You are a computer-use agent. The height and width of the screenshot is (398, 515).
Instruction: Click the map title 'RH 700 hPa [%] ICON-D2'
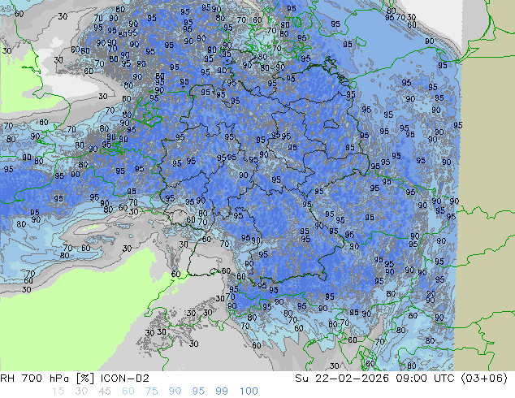tap(75, 379)
